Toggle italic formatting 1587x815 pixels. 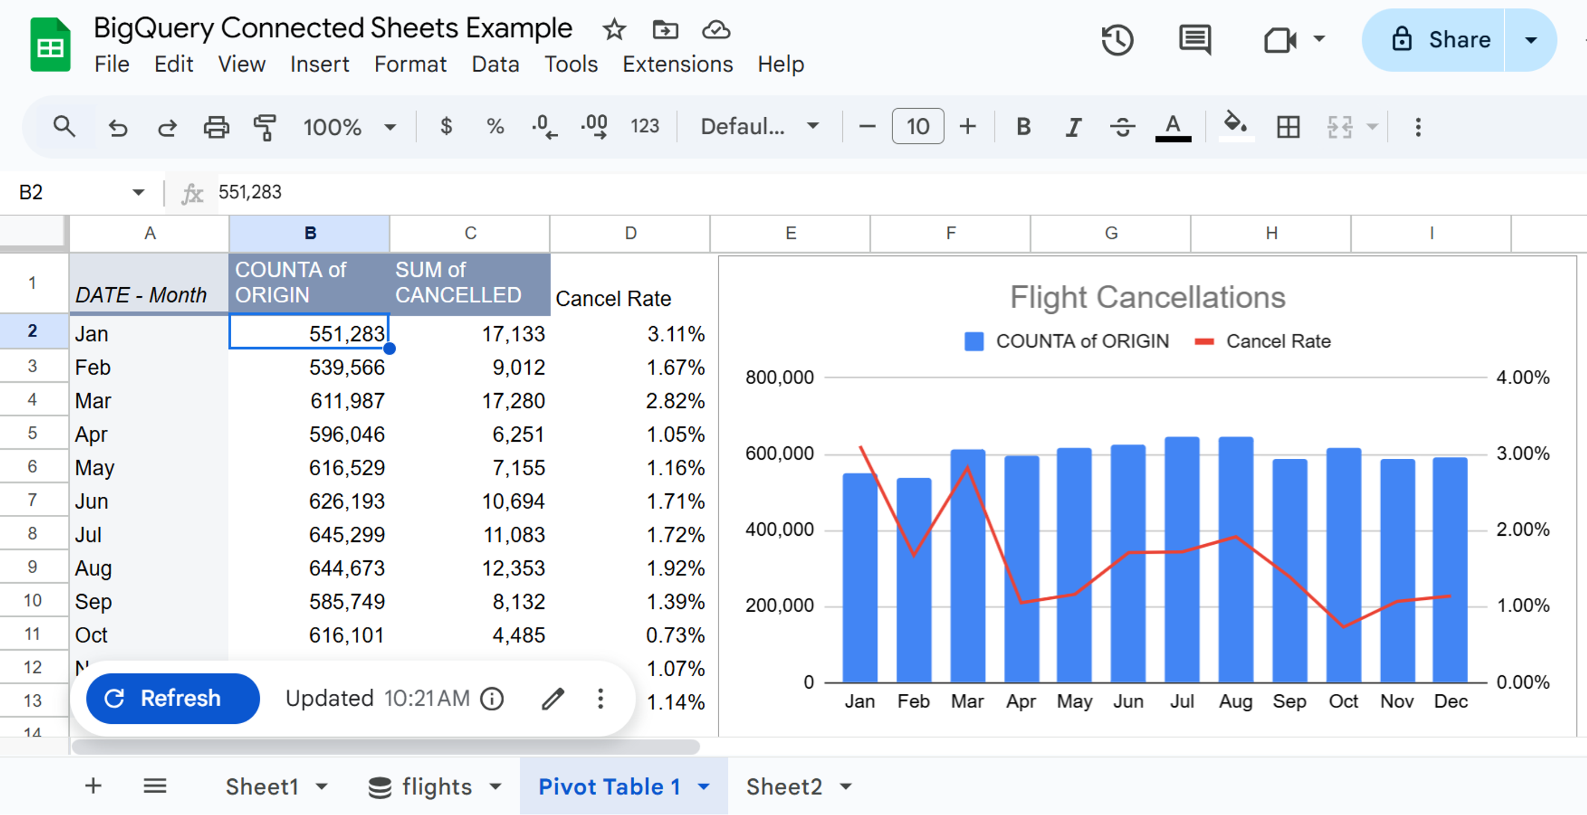tap(1073, 127)
